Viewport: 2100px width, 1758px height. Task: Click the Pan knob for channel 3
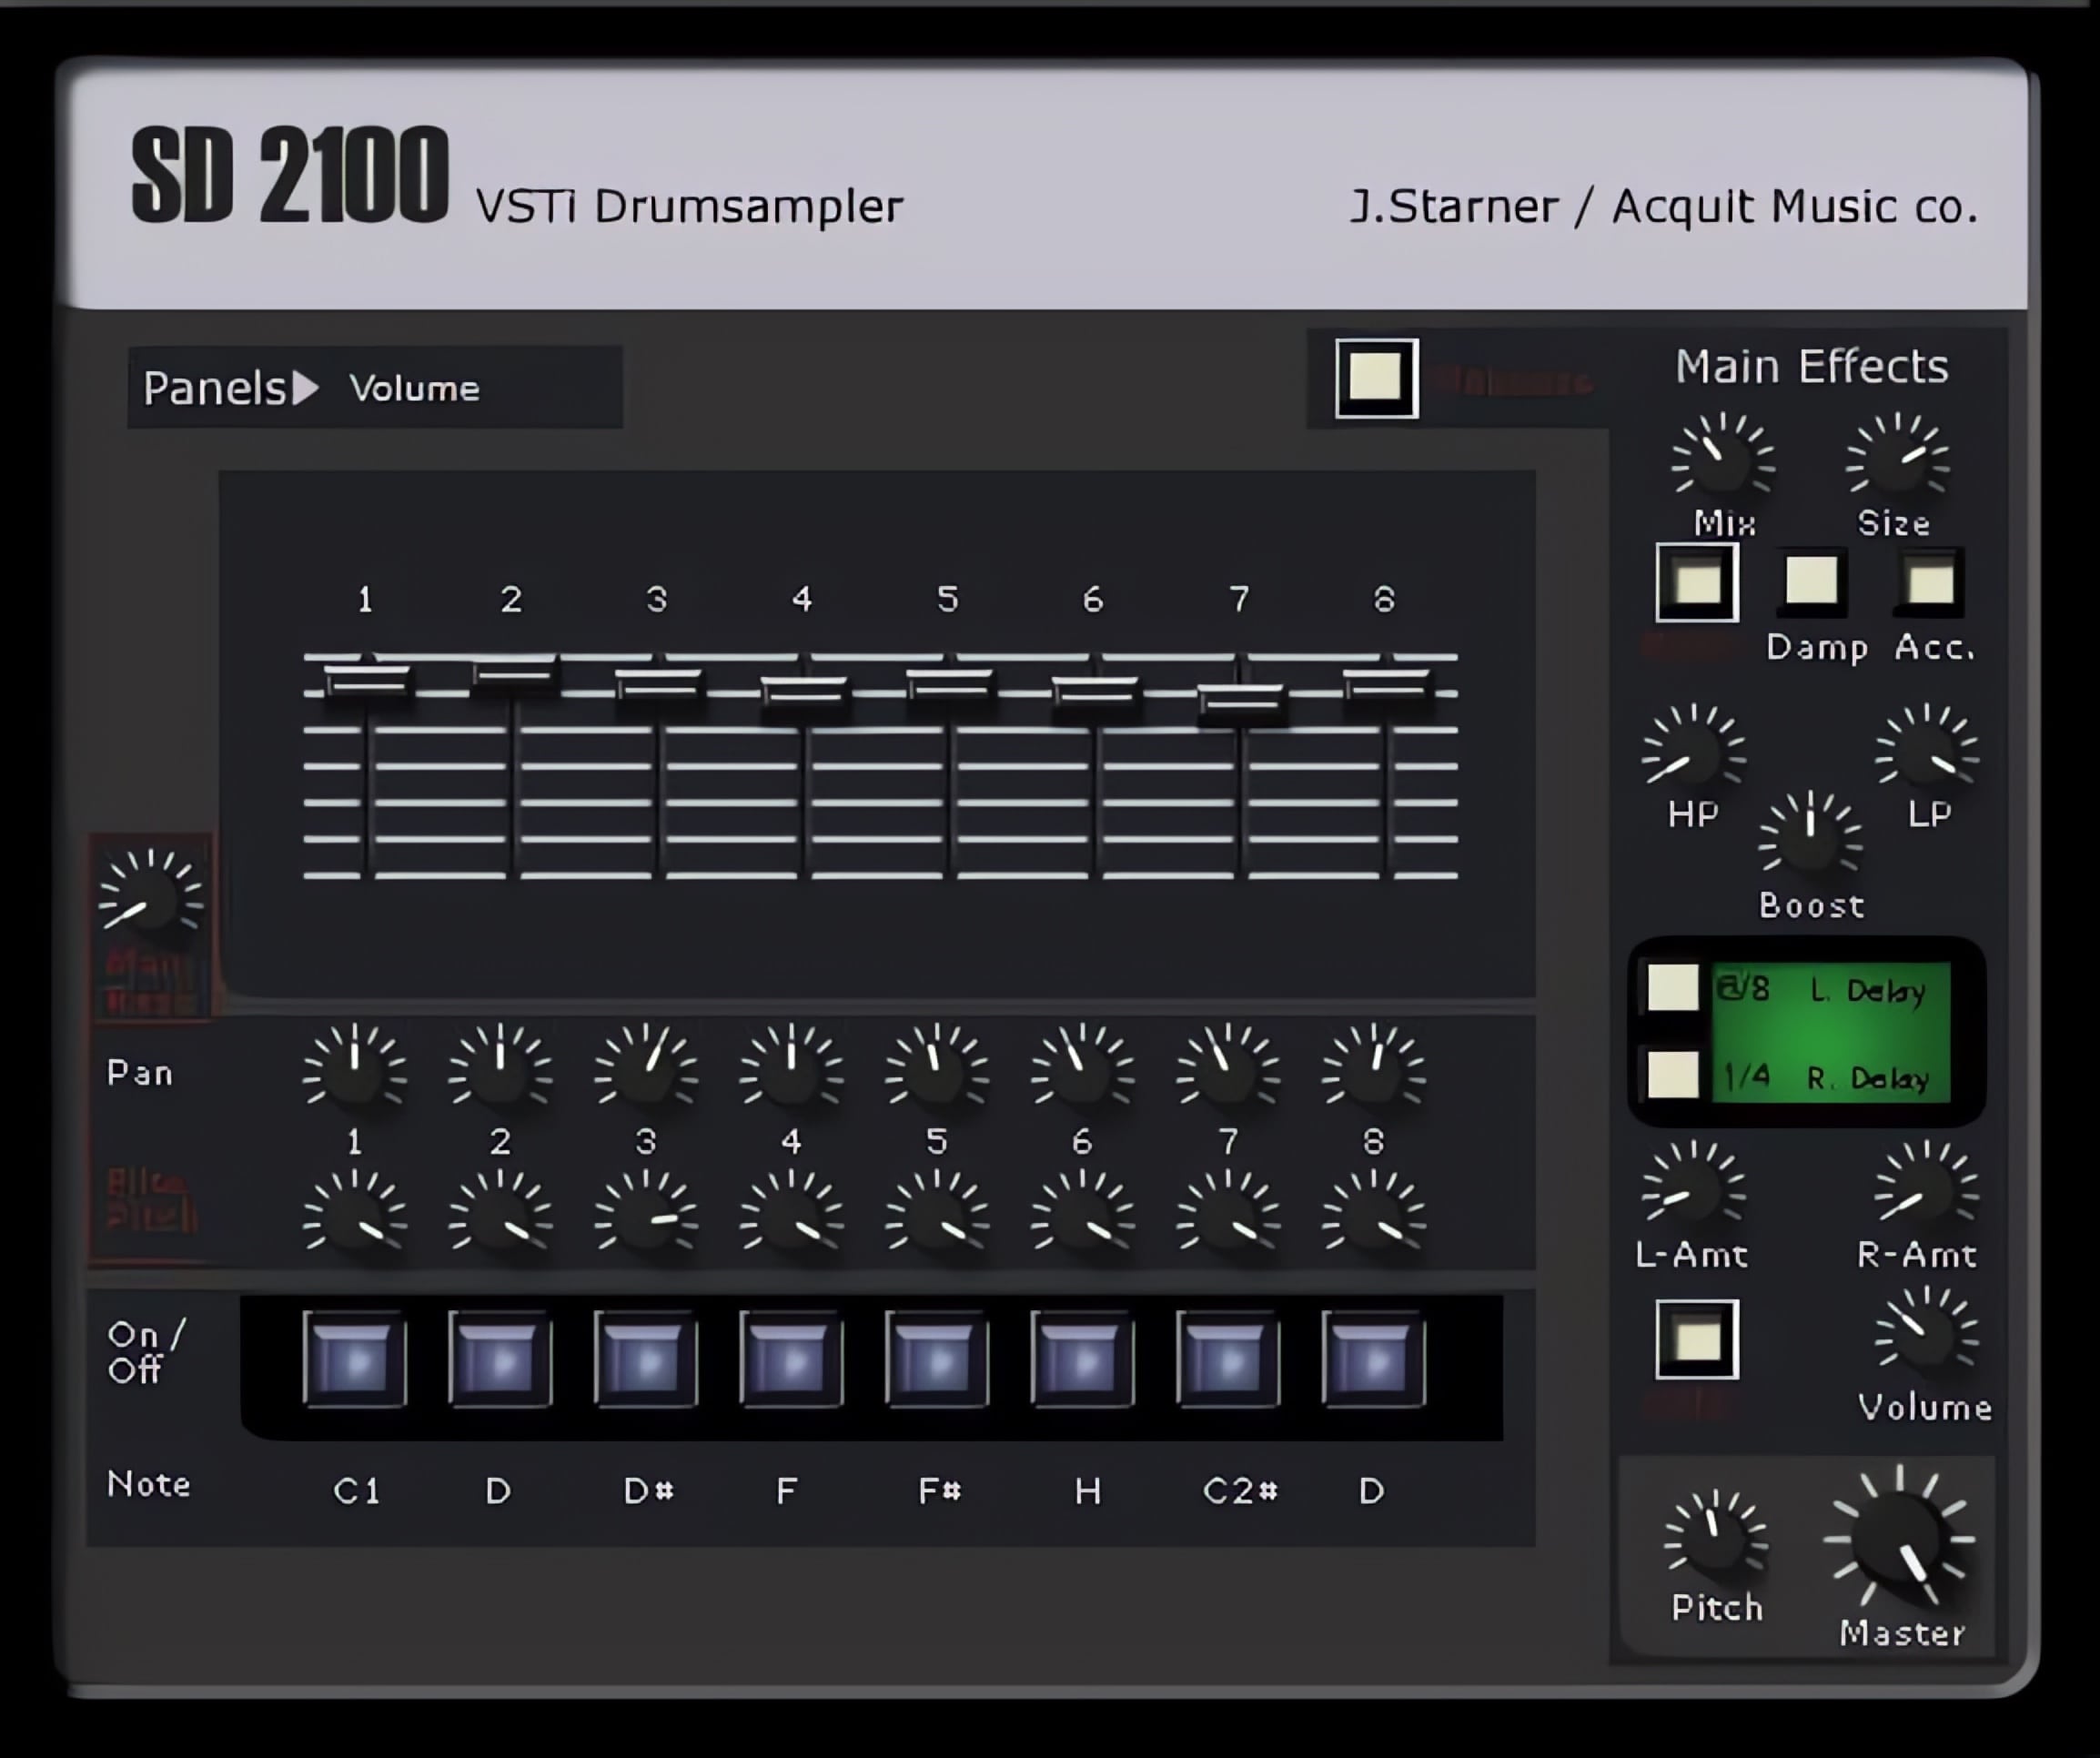641,1064
